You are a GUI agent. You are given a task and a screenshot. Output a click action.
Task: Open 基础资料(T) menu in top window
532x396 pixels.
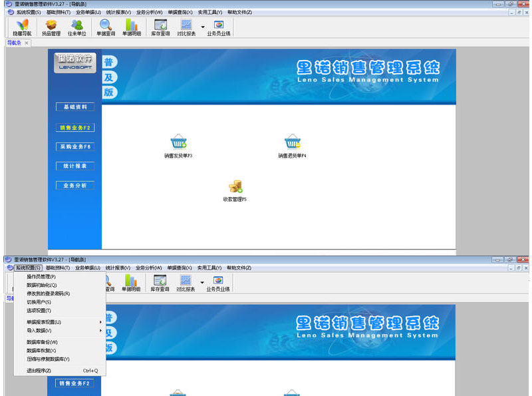coord(59,12)
